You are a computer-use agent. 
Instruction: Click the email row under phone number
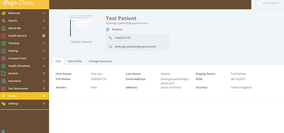coord(137,47)
